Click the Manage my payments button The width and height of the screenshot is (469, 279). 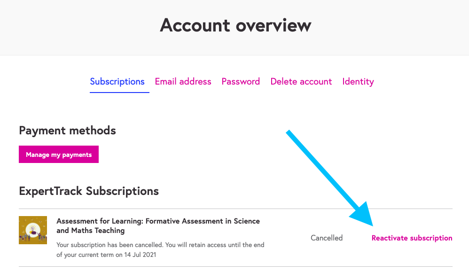[59, 155]
